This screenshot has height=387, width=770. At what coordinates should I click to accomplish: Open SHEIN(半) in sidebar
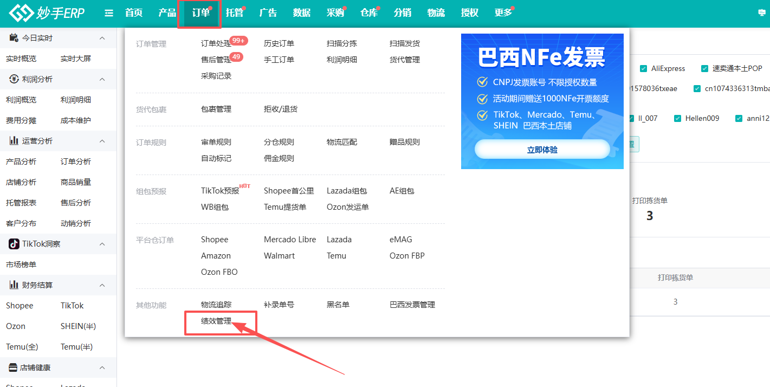pyautogui.click(x=78, y=326)
